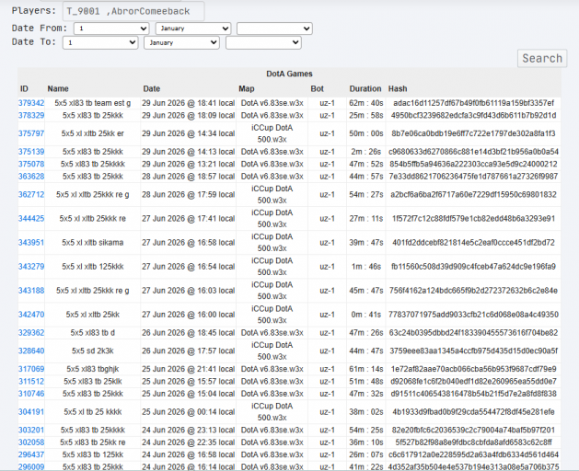
Task: Click the ID column header
Action: click(24, 88)
